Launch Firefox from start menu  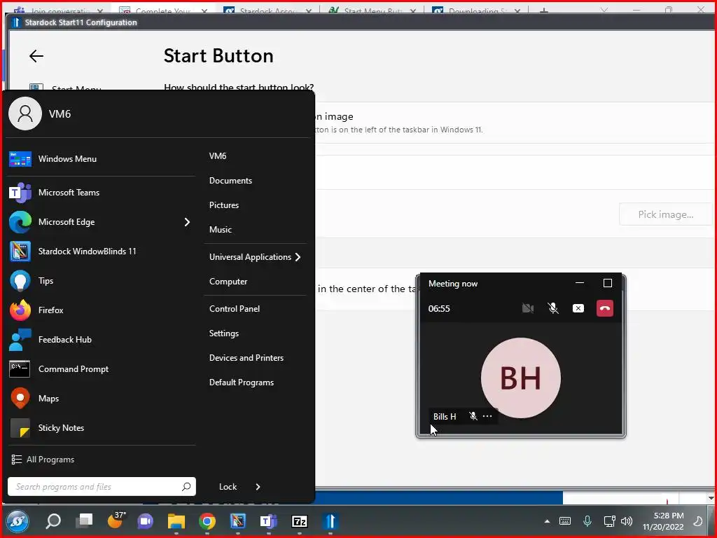pos(101,310)
